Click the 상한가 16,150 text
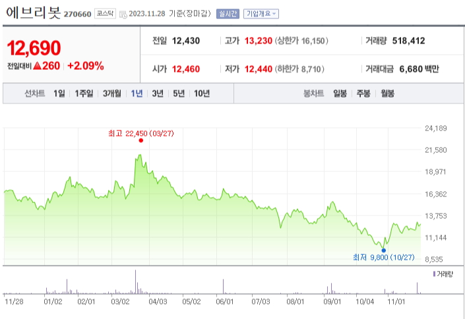 [301, 41]
